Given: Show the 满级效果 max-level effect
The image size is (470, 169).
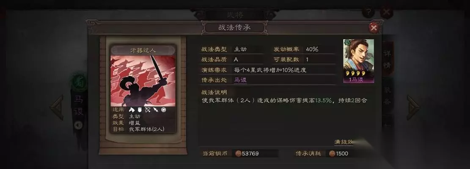Looking at the screenshot, I should [x=344, y=142].
